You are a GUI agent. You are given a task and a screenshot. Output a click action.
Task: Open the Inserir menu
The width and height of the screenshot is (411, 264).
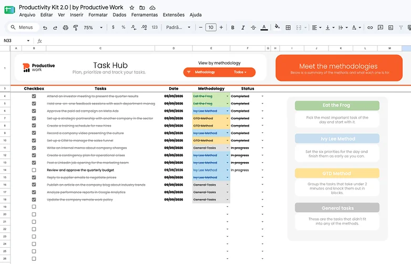tap(77, 15)
